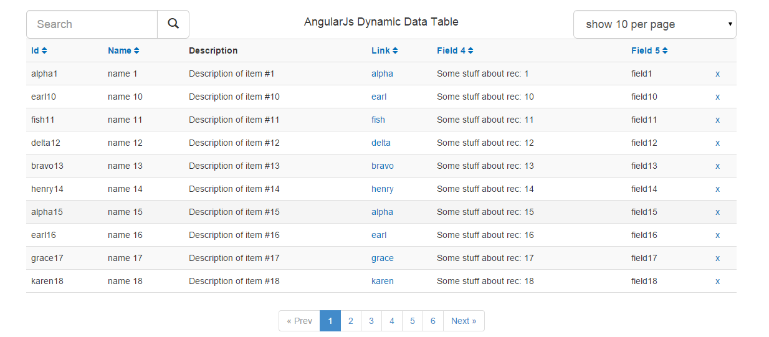The width and height of the screenshot is (769, 337).
Task: Open the alpha link in row alpha15
Action: 382,212
